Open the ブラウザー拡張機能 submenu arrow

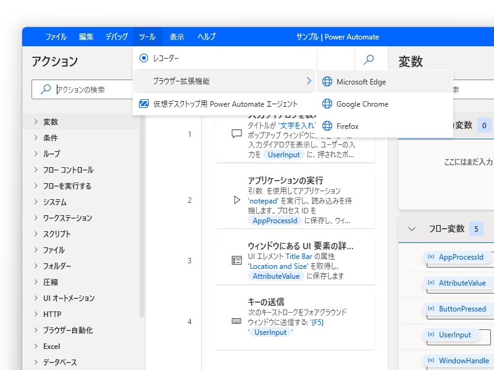tap(308, 80)
